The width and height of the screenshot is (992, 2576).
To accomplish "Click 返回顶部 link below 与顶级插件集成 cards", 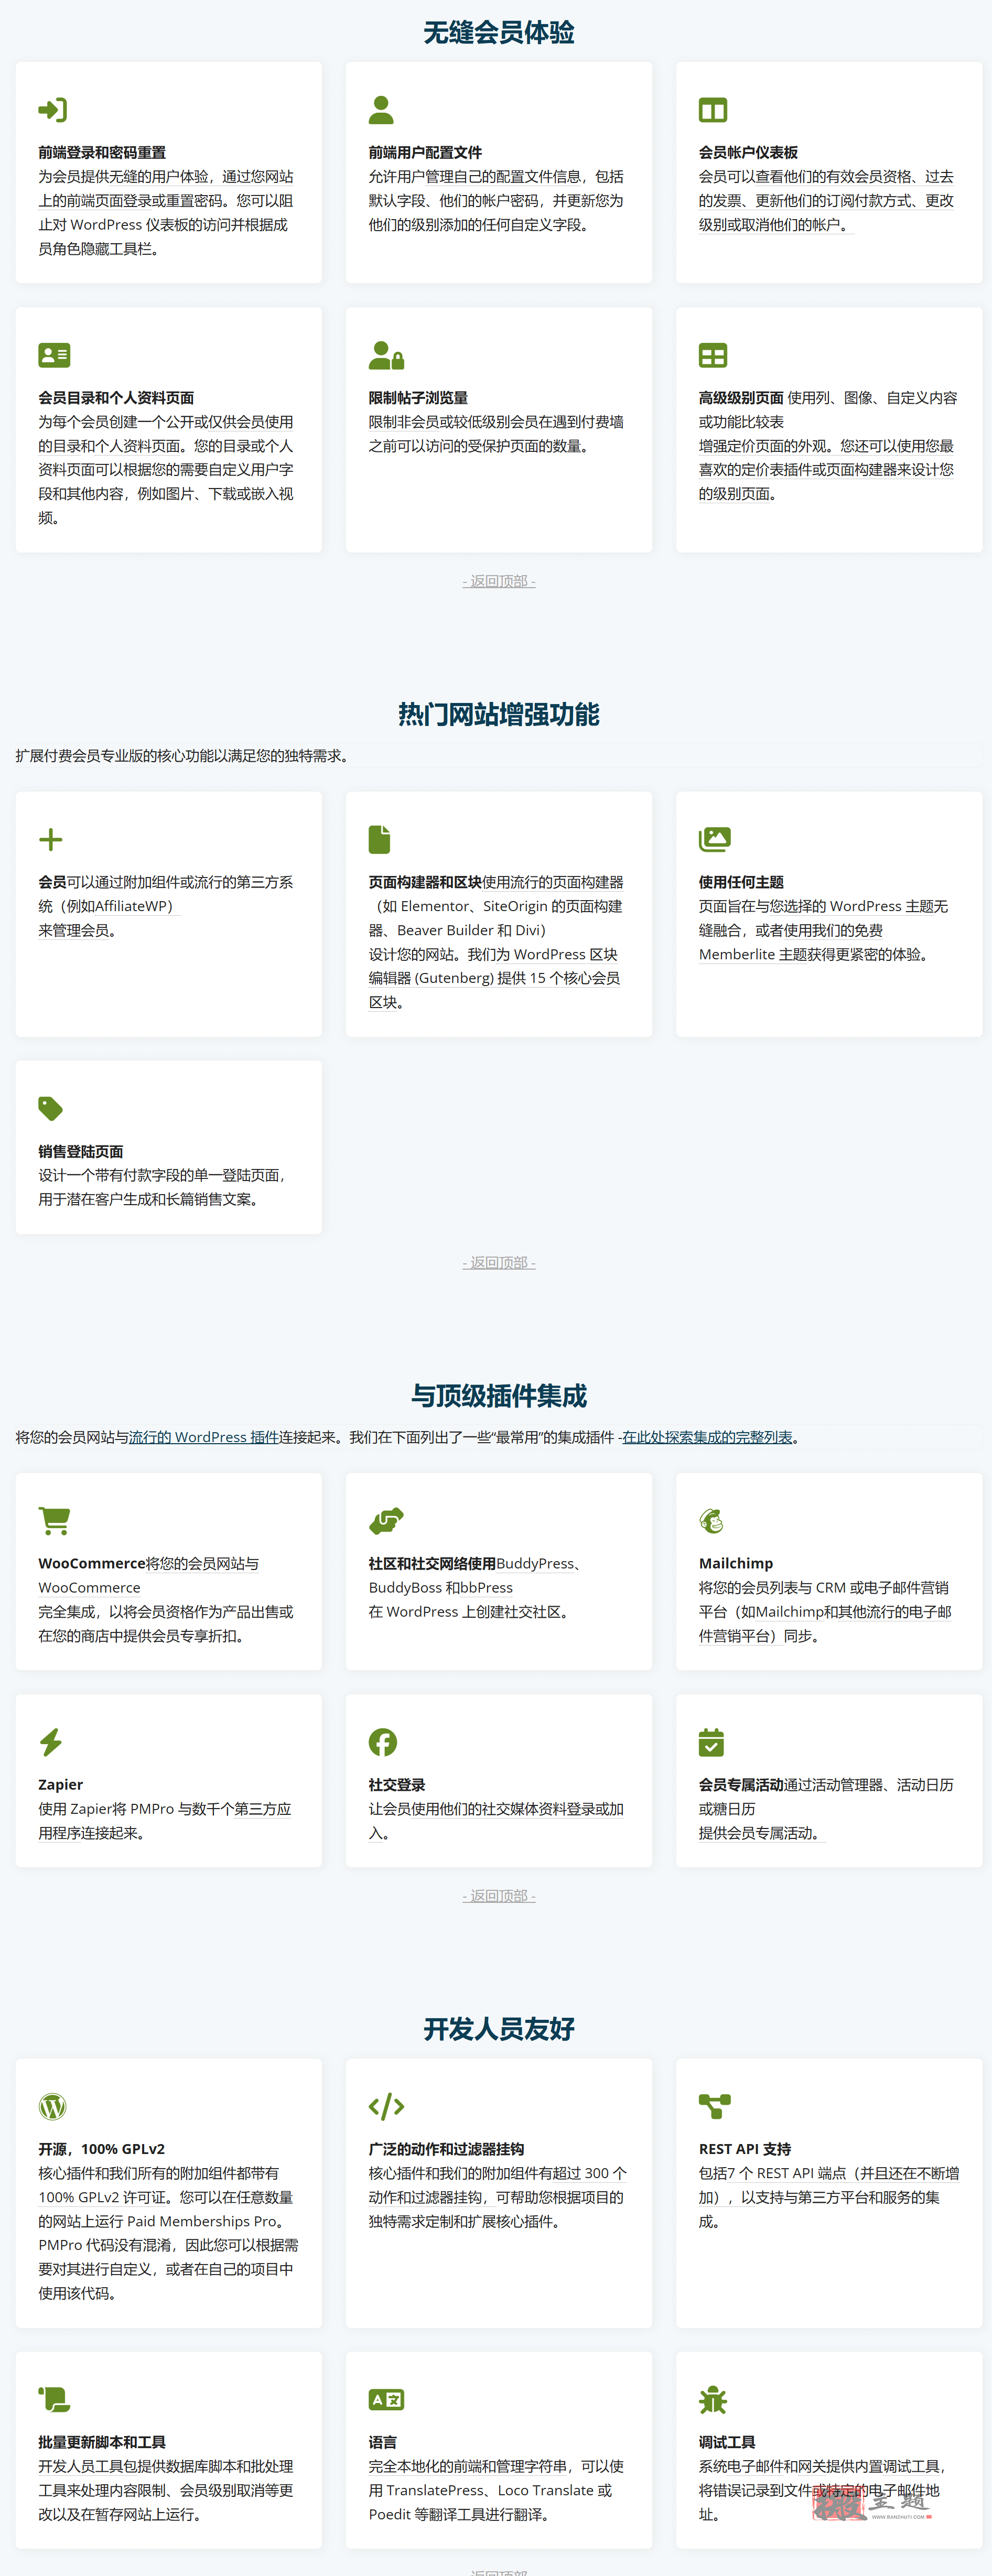I will click(499, 1896).
